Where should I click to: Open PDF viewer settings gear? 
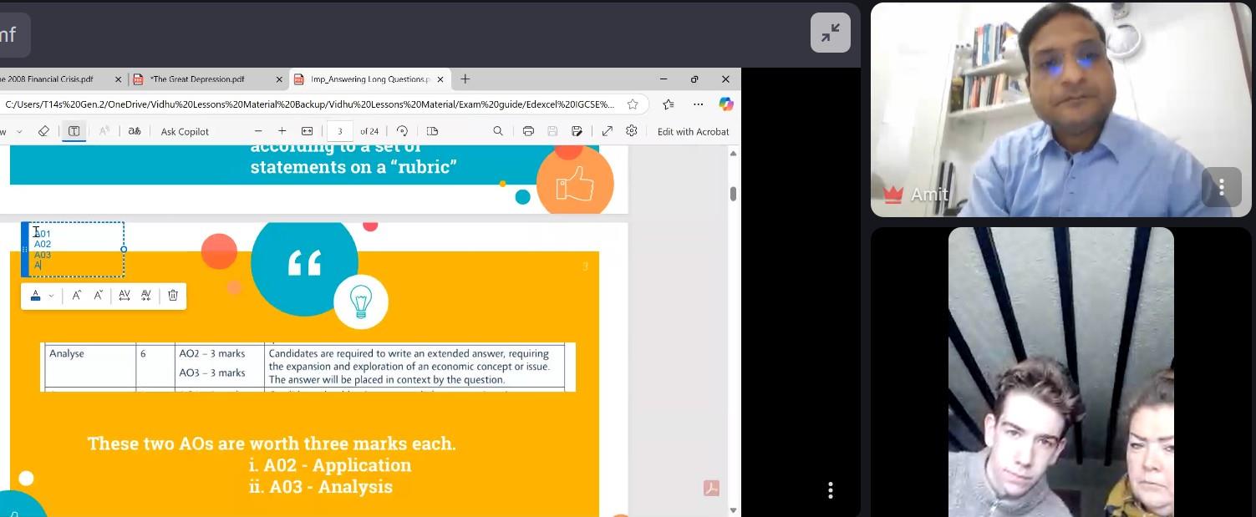point(632,131)
